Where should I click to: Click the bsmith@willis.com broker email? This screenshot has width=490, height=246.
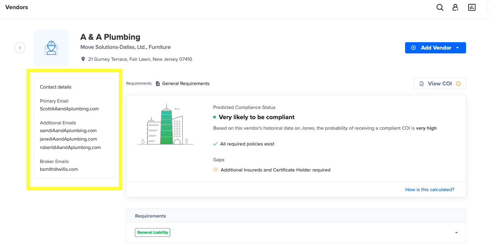pyautogui.click(x=59, y=169)
